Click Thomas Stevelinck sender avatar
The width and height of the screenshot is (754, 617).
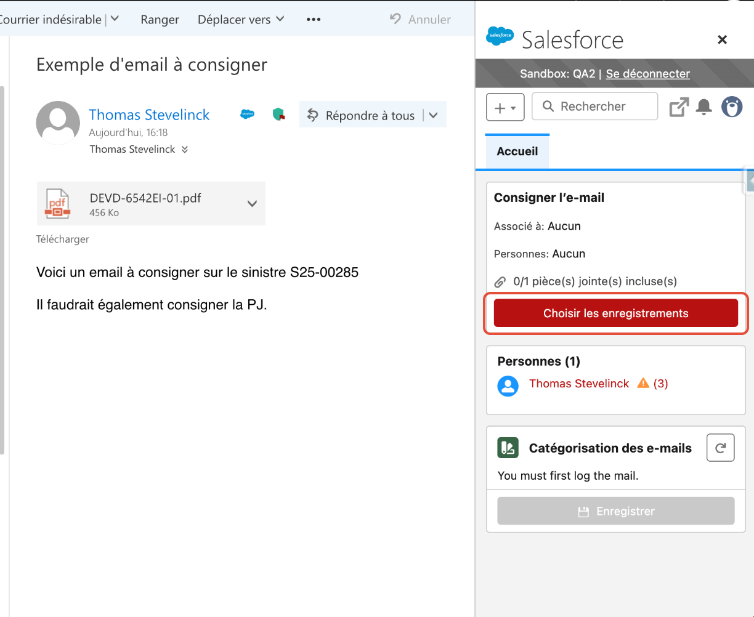(x=58, y=123)
